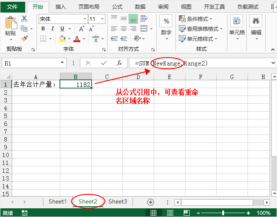The width and height of the screenshot is (277, 217).
Task: Toggle top vertical alignment
Action: tap(114, 17)
